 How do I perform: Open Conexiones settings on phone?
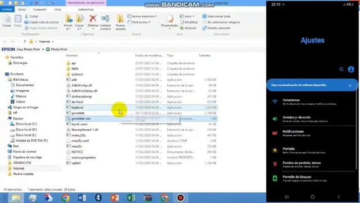pyautogui.click(x=313, y=101)
